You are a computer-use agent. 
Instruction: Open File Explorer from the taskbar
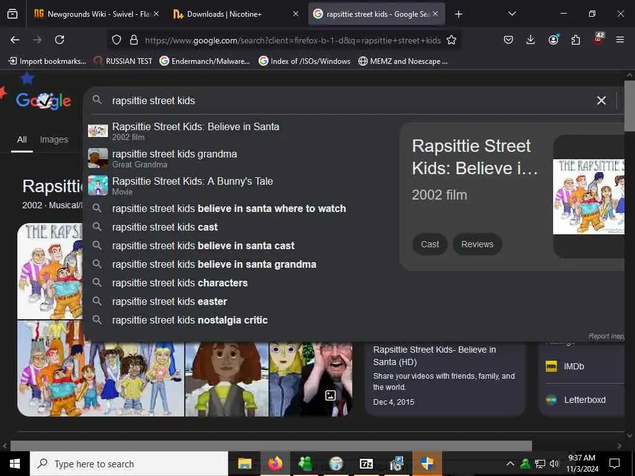pos(244,464)
